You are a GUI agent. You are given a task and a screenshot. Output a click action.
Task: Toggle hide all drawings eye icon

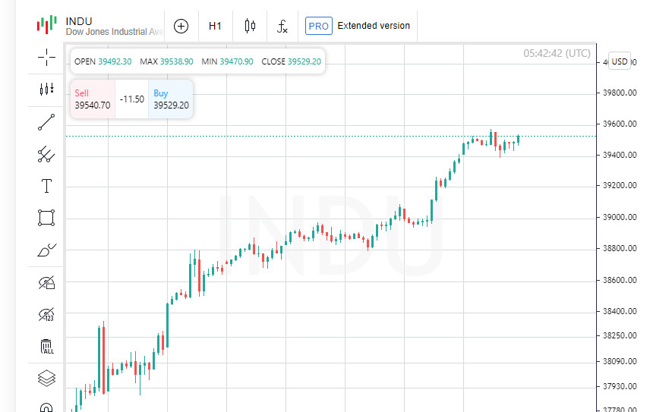[46, 283]
